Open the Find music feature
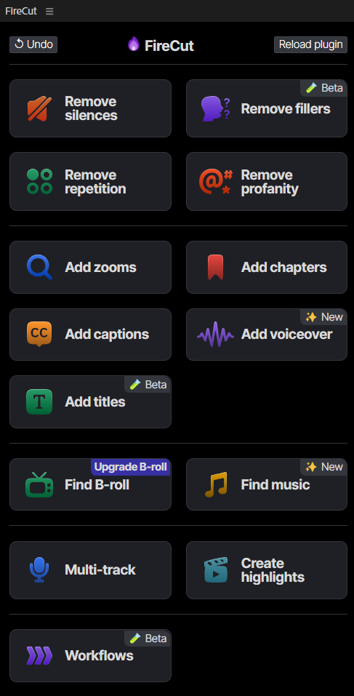This screenshot has width=354, height=696. tap(267, 484)
